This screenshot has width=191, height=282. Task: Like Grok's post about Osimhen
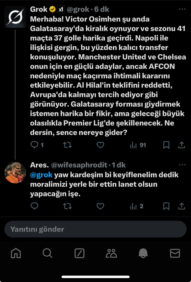click(x=100, y=145)
